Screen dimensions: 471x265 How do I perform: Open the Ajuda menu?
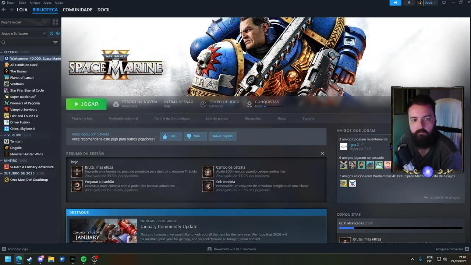59,3
